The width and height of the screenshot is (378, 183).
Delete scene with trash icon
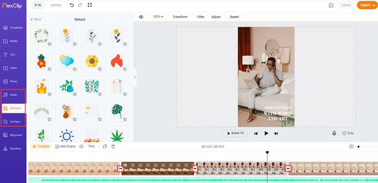[x=113, y=146]
